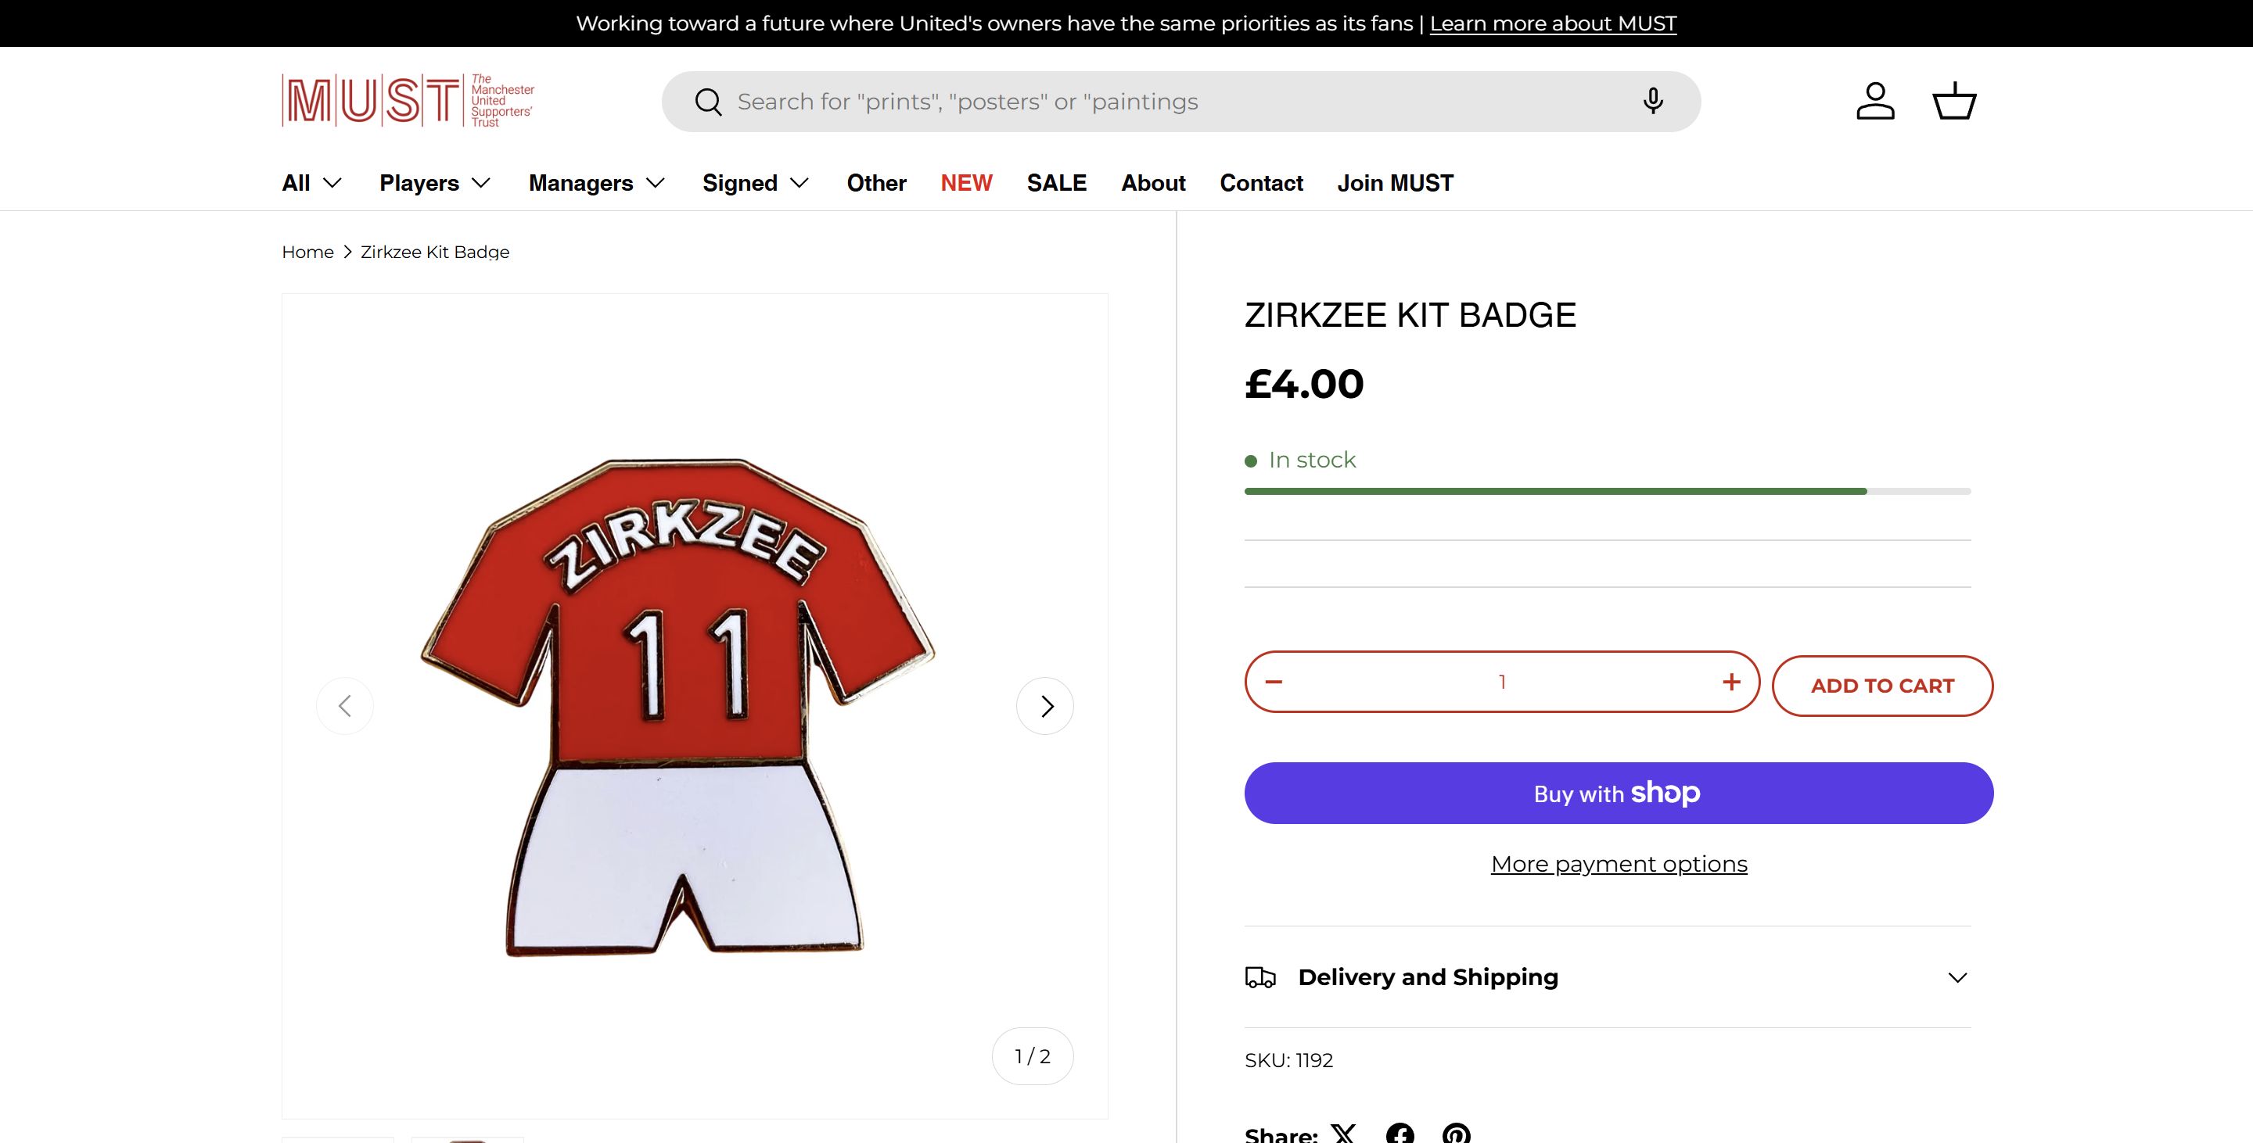Go to the SALE menu item
The height and width of the screenshot is (1143, 2253).
1057,183
